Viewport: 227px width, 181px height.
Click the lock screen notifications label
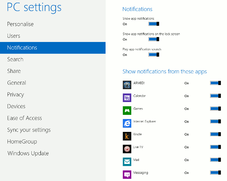151,34
